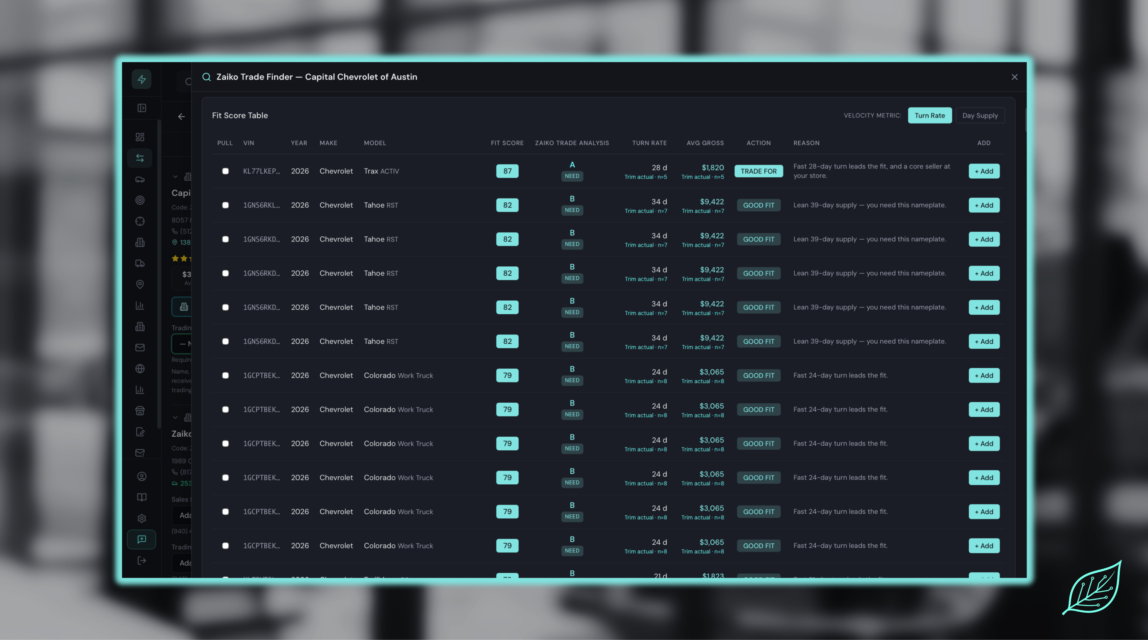Open the plain envelope mail icon

coord(140,348)
